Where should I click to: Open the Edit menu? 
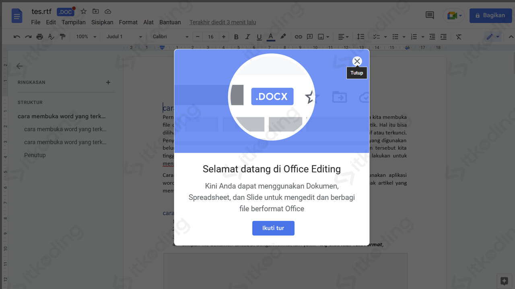[x=51, y=22]
